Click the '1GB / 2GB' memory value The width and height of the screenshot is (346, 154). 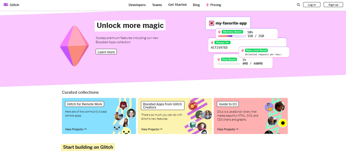[x=256, y=36]
